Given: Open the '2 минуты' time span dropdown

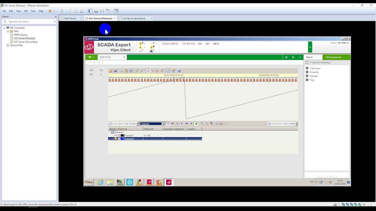Looking at the screenshot, I should tap(163, 124).
